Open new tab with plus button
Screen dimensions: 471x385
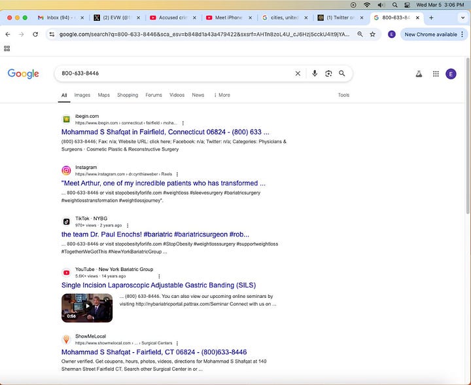pos(431,18)
